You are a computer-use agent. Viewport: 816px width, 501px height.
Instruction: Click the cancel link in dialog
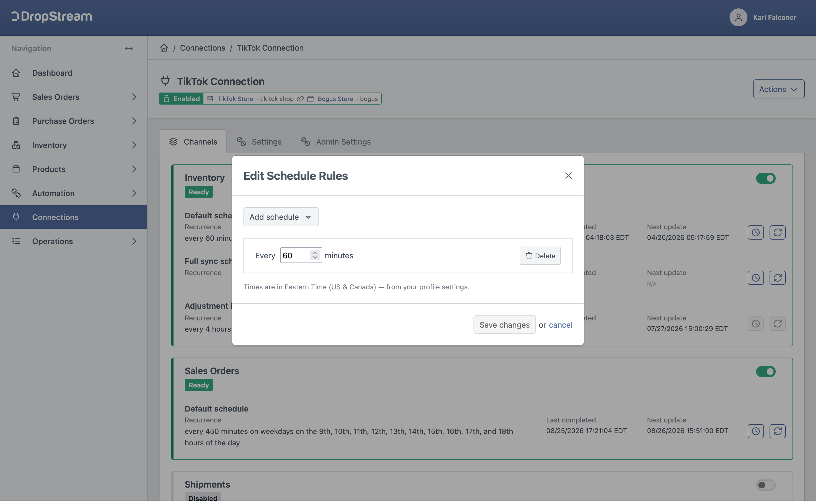560,325
